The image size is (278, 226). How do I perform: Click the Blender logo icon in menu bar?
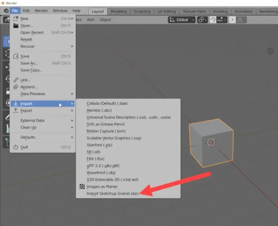[x=5, y=11]
